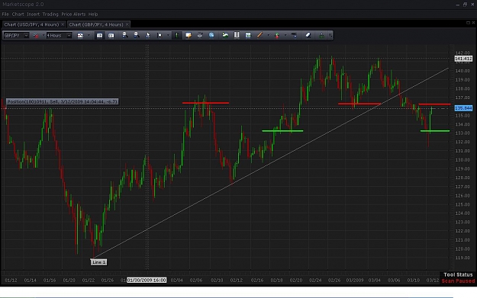Open the File menu
Screen dimensions: 477x298
click(x=5, y=14)
